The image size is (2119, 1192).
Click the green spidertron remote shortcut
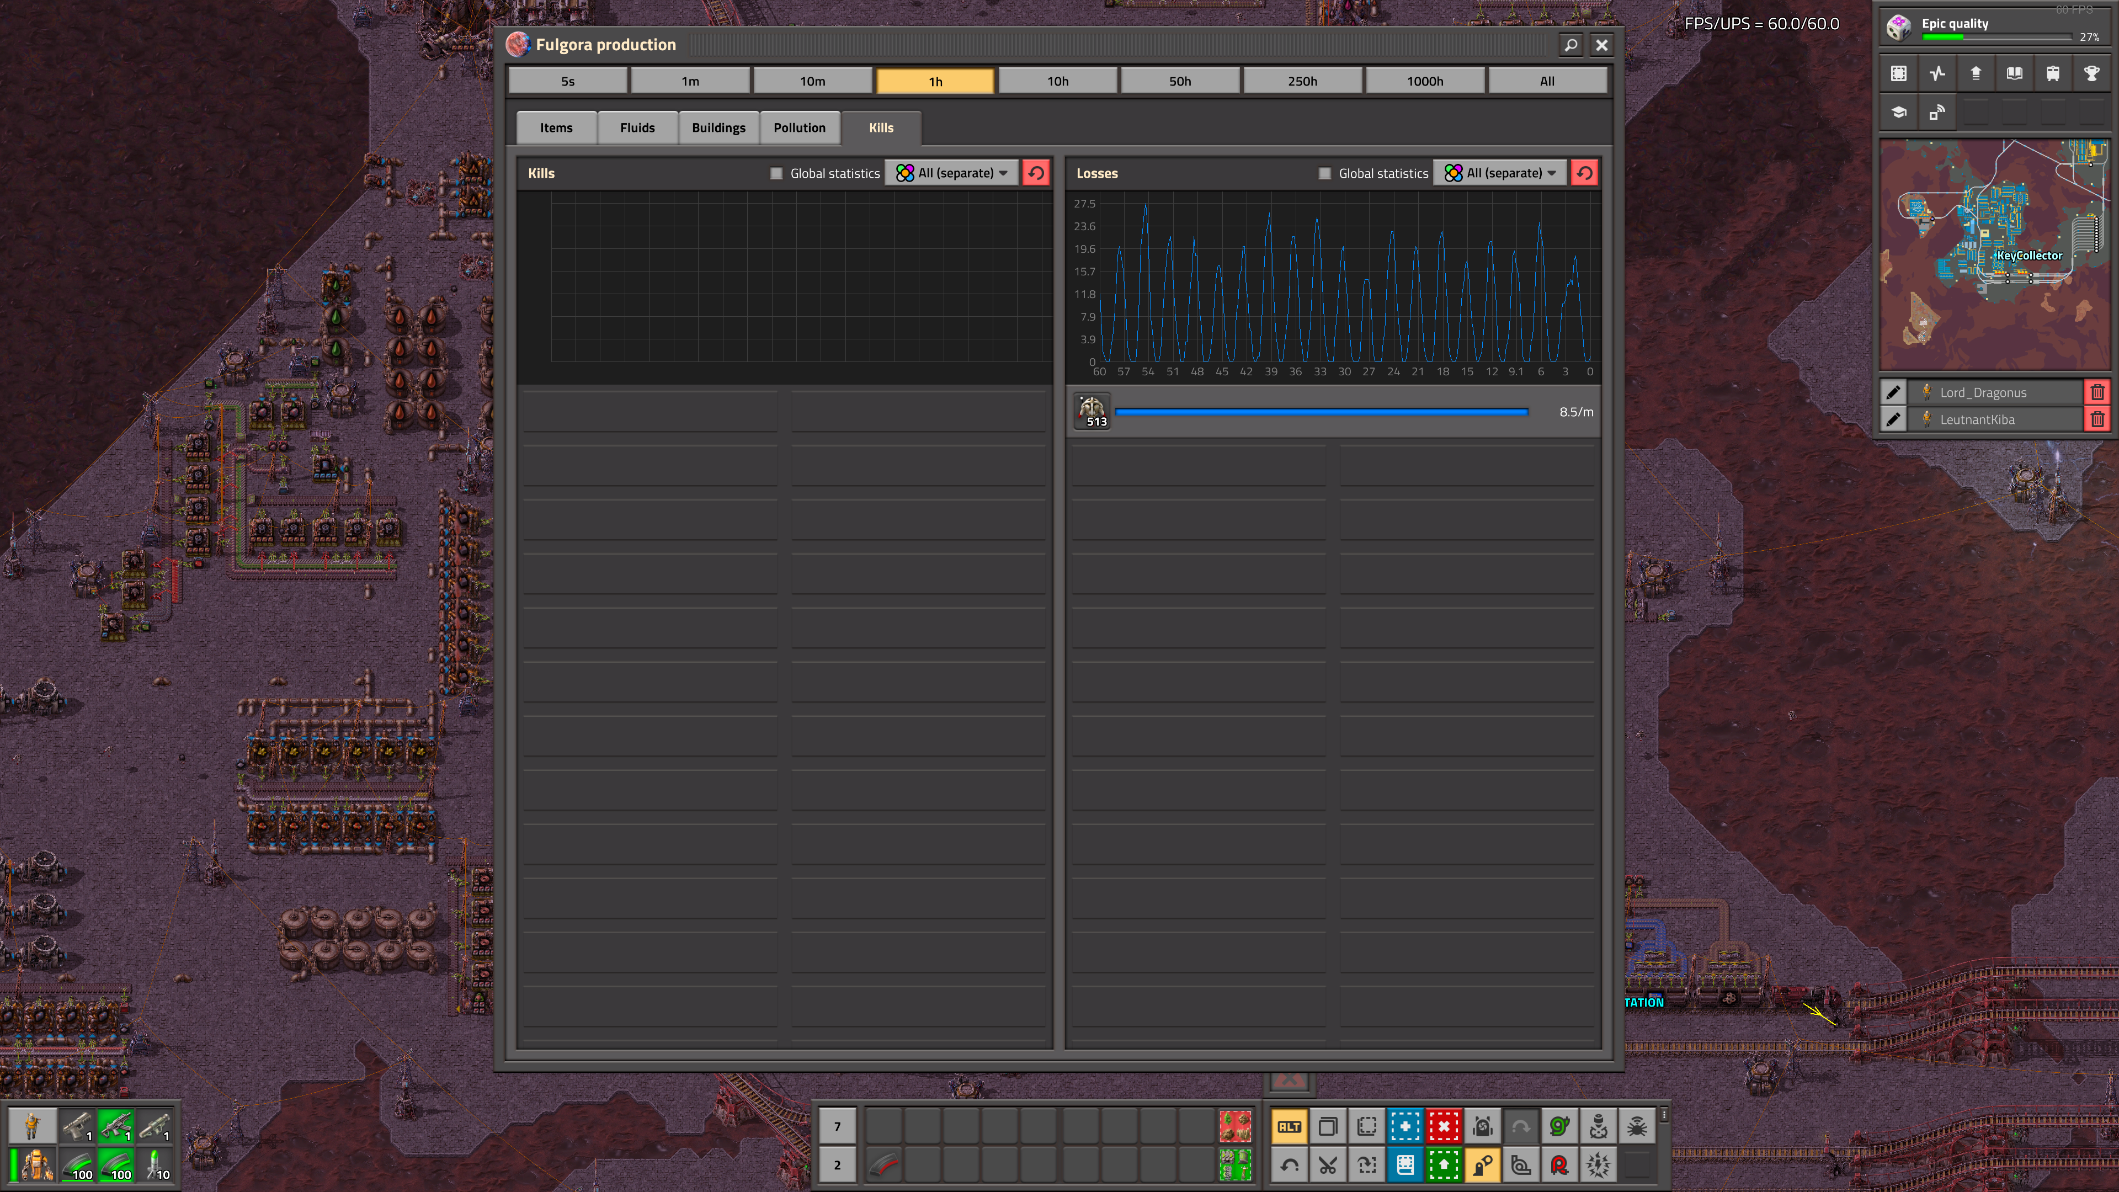[1559, 1126]
